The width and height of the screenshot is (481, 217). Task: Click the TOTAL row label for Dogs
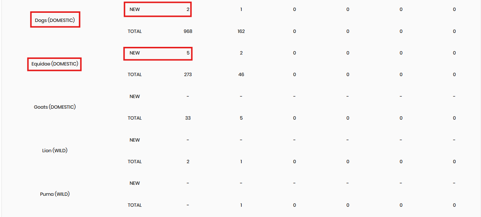(x=135, y=31)
